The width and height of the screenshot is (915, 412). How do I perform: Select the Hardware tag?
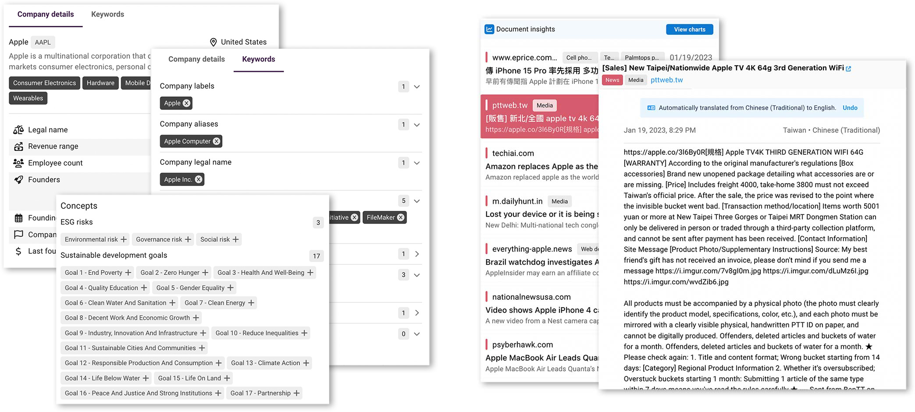pos(100,83)
